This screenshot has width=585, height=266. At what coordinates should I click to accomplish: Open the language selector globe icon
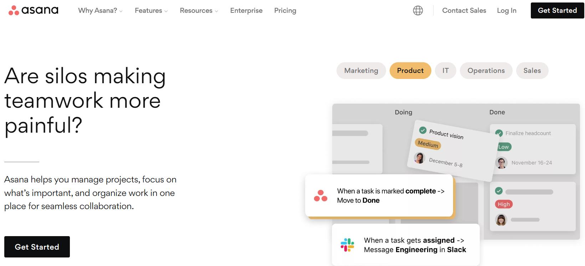[x=418, y=11]
